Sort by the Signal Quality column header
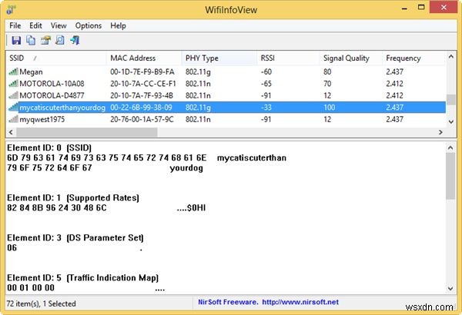Image resolution: width=462 pixels, height=315 pixels. [350, 58]
